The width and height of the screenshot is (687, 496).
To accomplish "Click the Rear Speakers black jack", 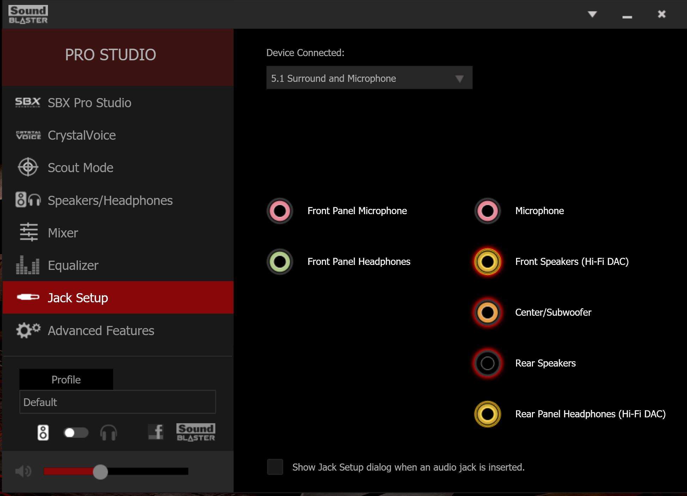I will click(487, 363).
